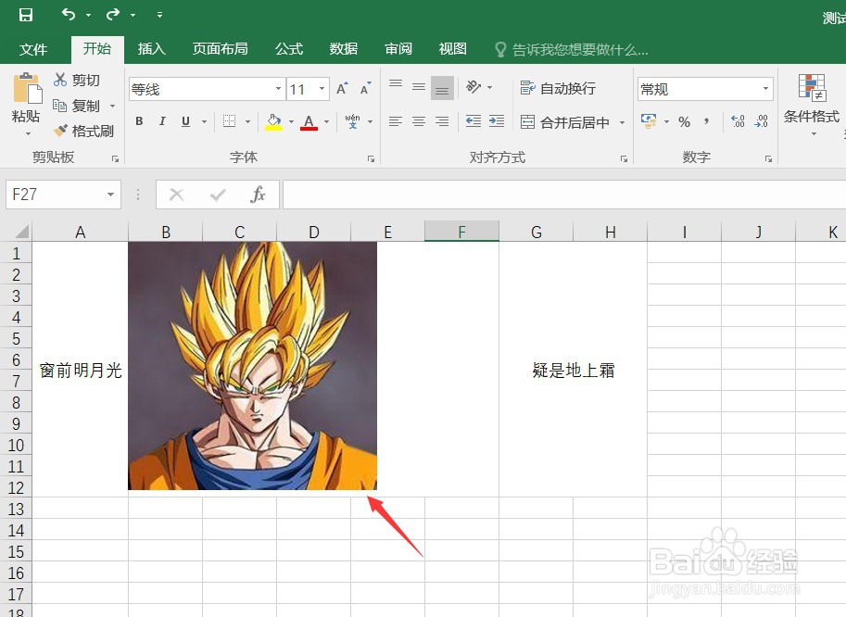Open the 剪贴板 dialog launcher

(x=115, y=158)
